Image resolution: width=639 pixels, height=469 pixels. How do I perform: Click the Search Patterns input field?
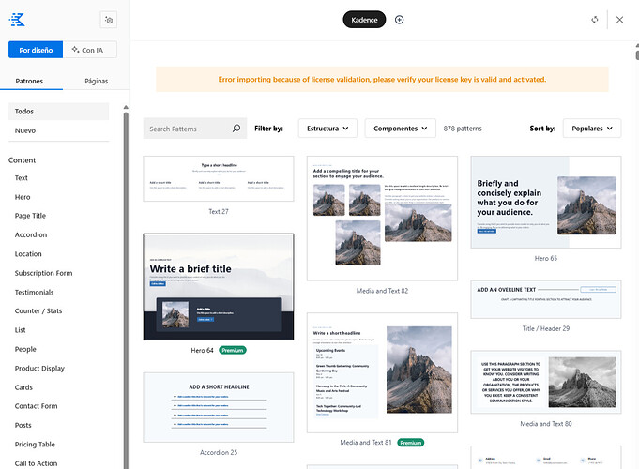point(188,129)
